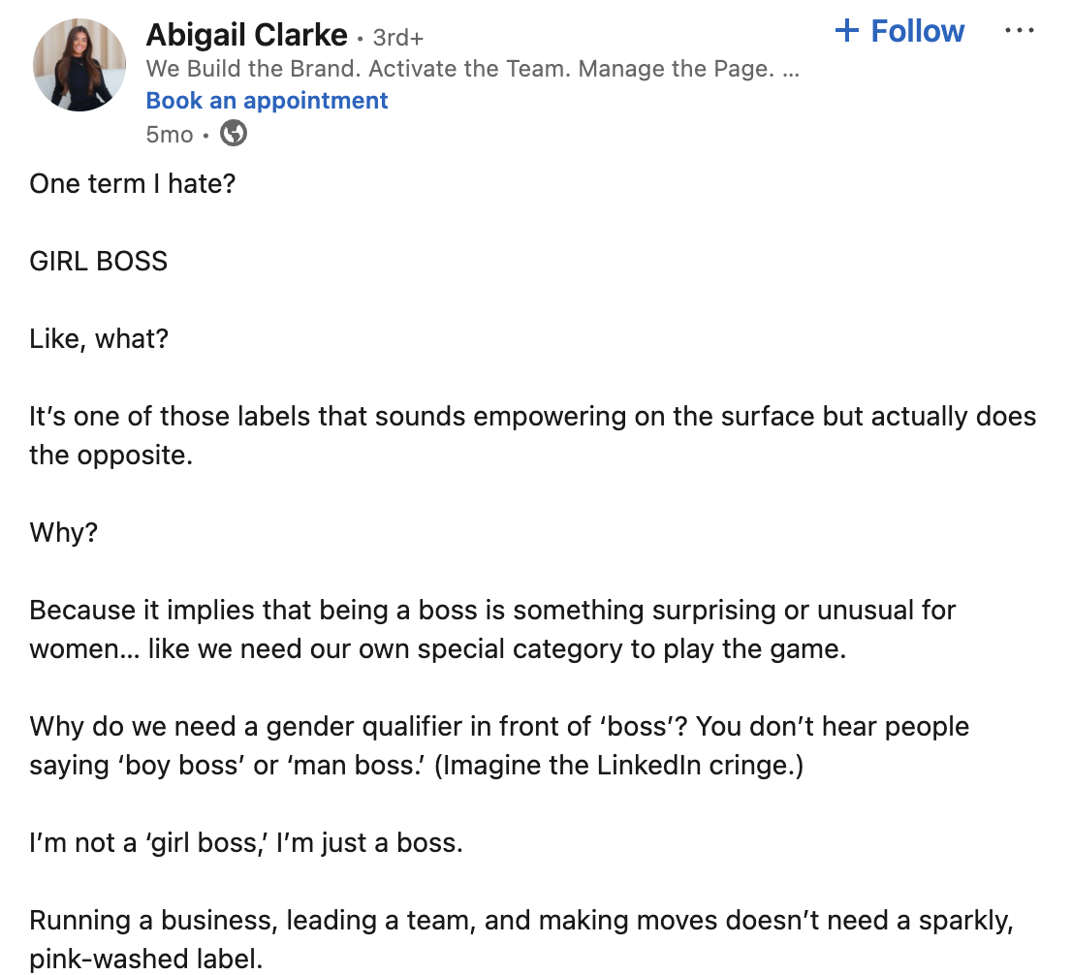Click the 'One term I hate?' line
Image resolution: width=1072 pixels, height=975 pixels.
point(133,184)
